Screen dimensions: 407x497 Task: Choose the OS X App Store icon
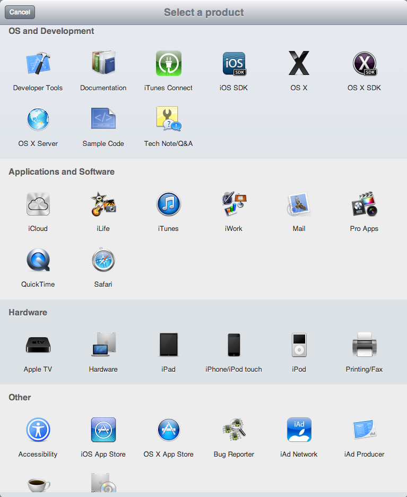pos(169,430)
